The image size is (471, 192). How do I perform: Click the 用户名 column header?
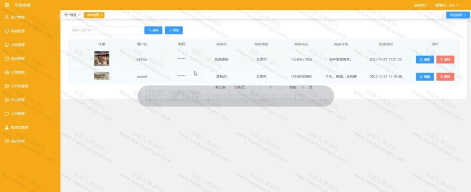coord(142,44)
